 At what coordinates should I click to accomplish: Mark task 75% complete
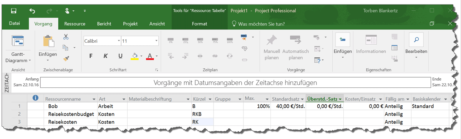coord(215,40)
